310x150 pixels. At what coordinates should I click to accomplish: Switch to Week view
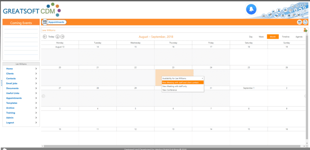pyautogui.click(x=261, y=37)
